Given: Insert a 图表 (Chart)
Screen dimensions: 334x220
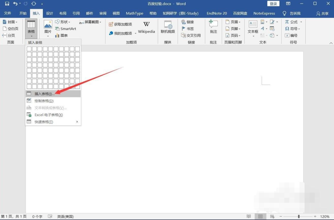Looking at the screenshot, I should [x=61, y=35].
